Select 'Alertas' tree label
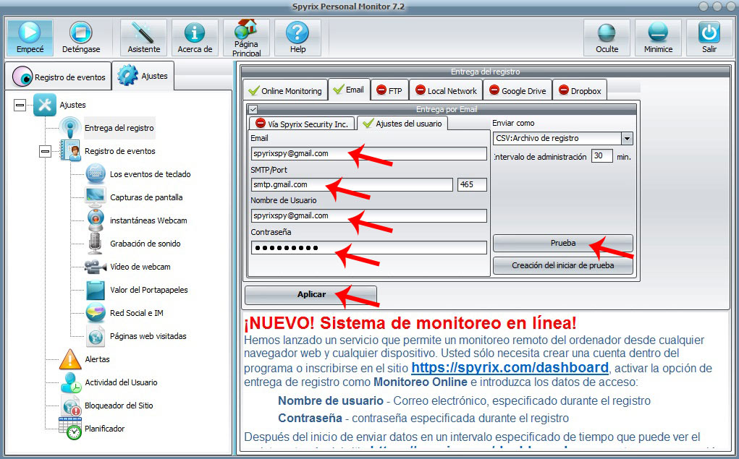The width and height of the screenshot is (739, 459). [97, 359]
